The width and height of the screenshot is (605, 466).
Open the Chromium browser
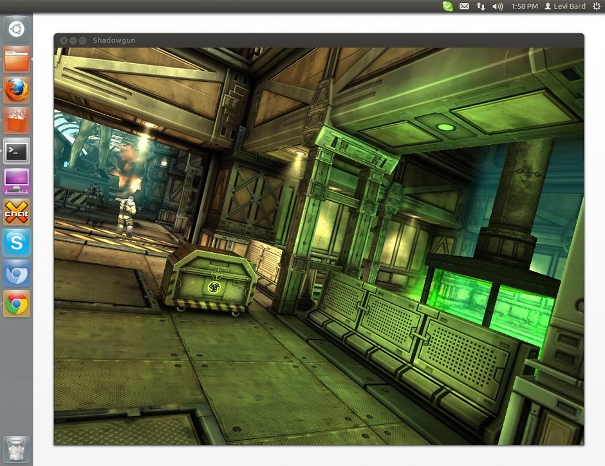click(x=16, y=274)
